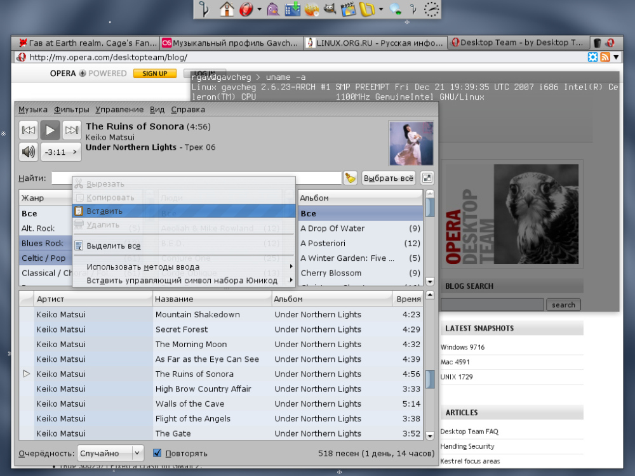The height and width of the screenshot is (476, 635).
Task: Launch GIMP from the top panel
Action: 330,9
